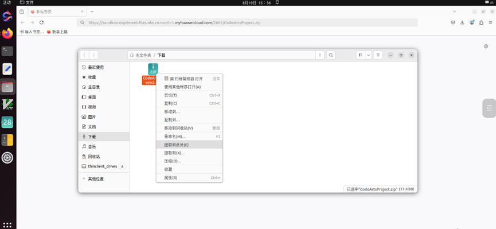Open Terminal from the dock
Image resolution: width=496 pixels, height=229 pixels.
point(7,51)
